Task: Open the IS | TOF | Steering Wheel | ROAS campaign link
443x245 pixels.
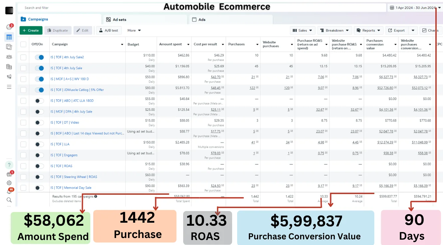Action: click(x=74, y=177)
